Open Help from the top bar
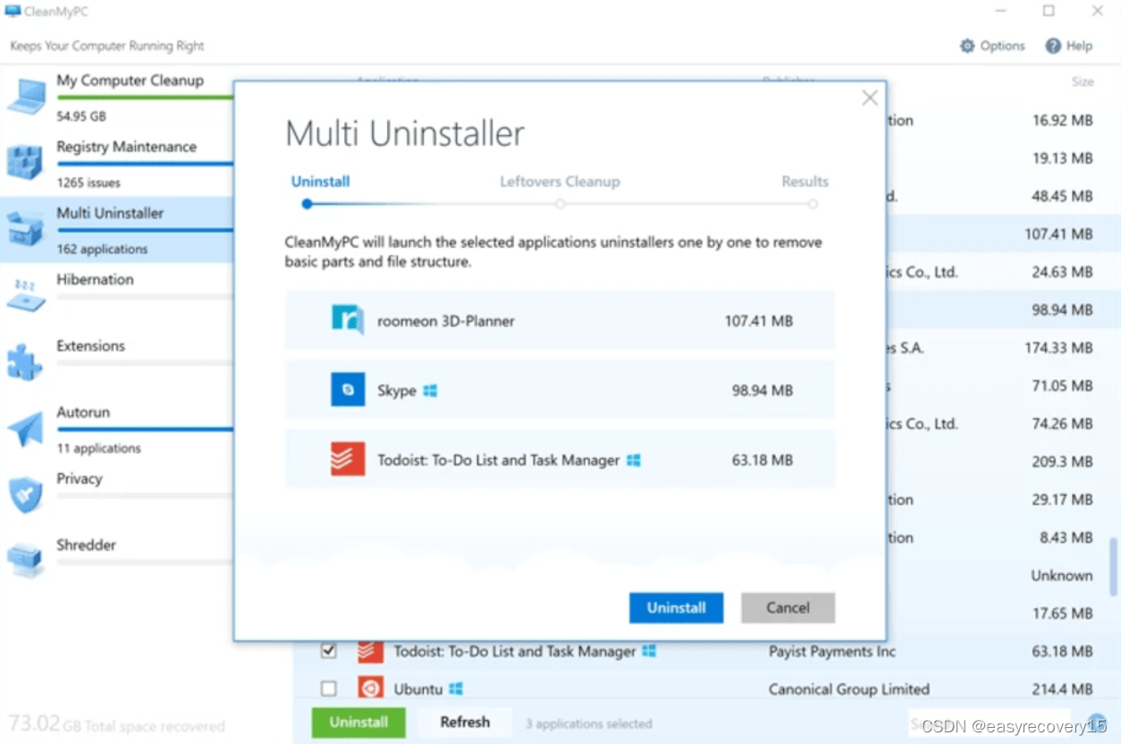1121x744 pixels. (x=1069, y=46)
